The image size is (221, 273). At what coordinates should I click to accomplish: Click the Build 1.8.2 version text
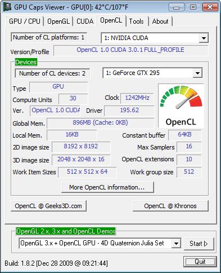(x=56, y=263)
